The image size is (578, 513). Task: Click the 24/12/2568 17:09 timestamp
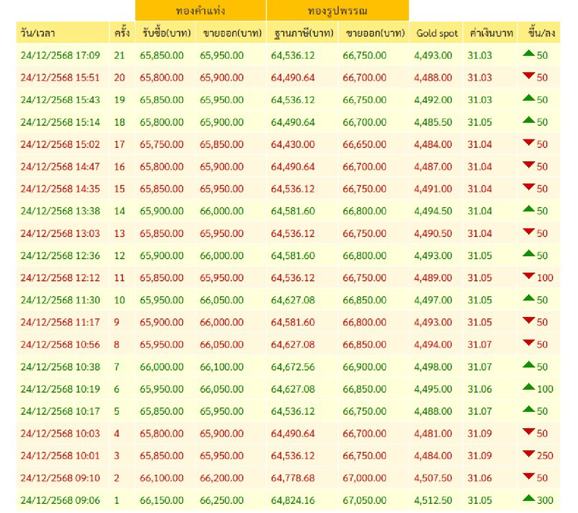tap(60, 55)
